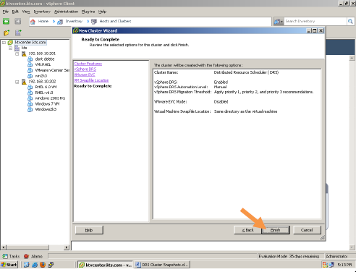Go to Cluster Features wizard step
Screen dimensions: 356x272
point(88,64)
